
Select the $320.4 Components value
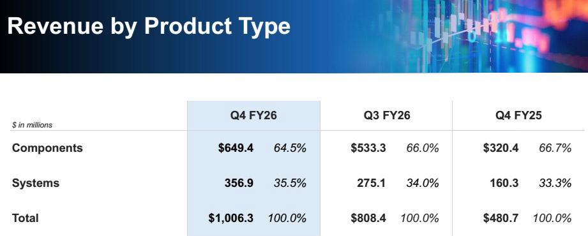coord(501,148)
